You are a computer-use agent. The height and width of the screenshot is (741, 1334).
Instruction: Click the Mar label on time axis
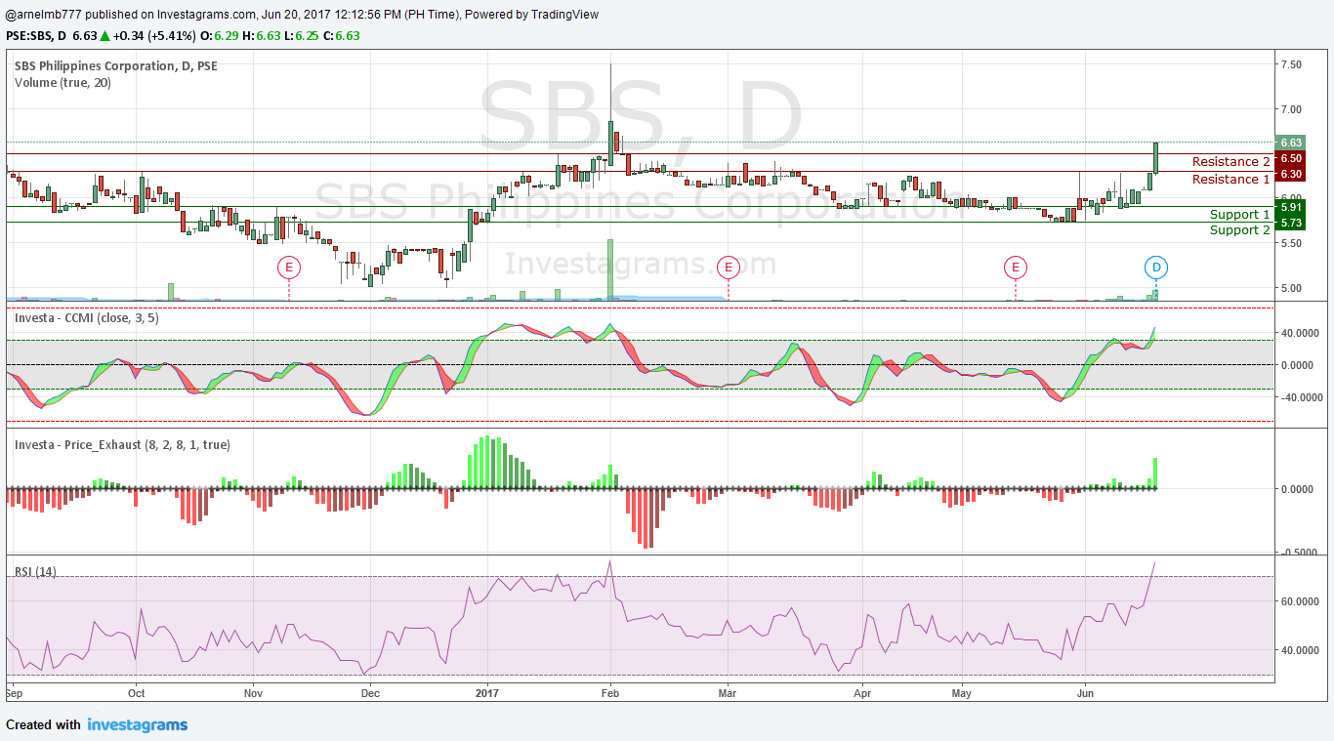point(727,694)
